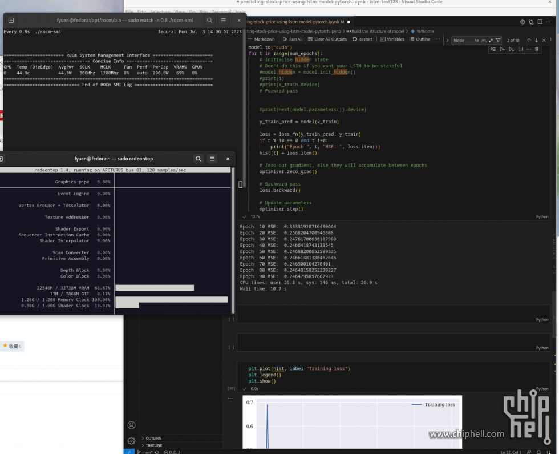Click the 收藏 favorite button in browser
Screen dimensions: 559x454
[x=12, y=346]
